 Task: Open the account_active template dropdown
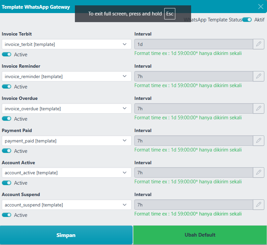tap(66, 173)
